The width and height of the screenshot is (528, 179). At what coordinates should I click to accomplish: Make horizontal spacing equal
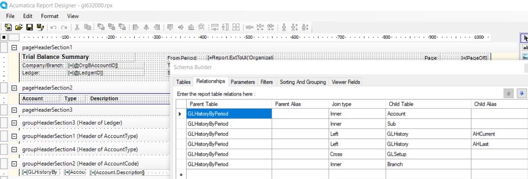coord(250,27)
